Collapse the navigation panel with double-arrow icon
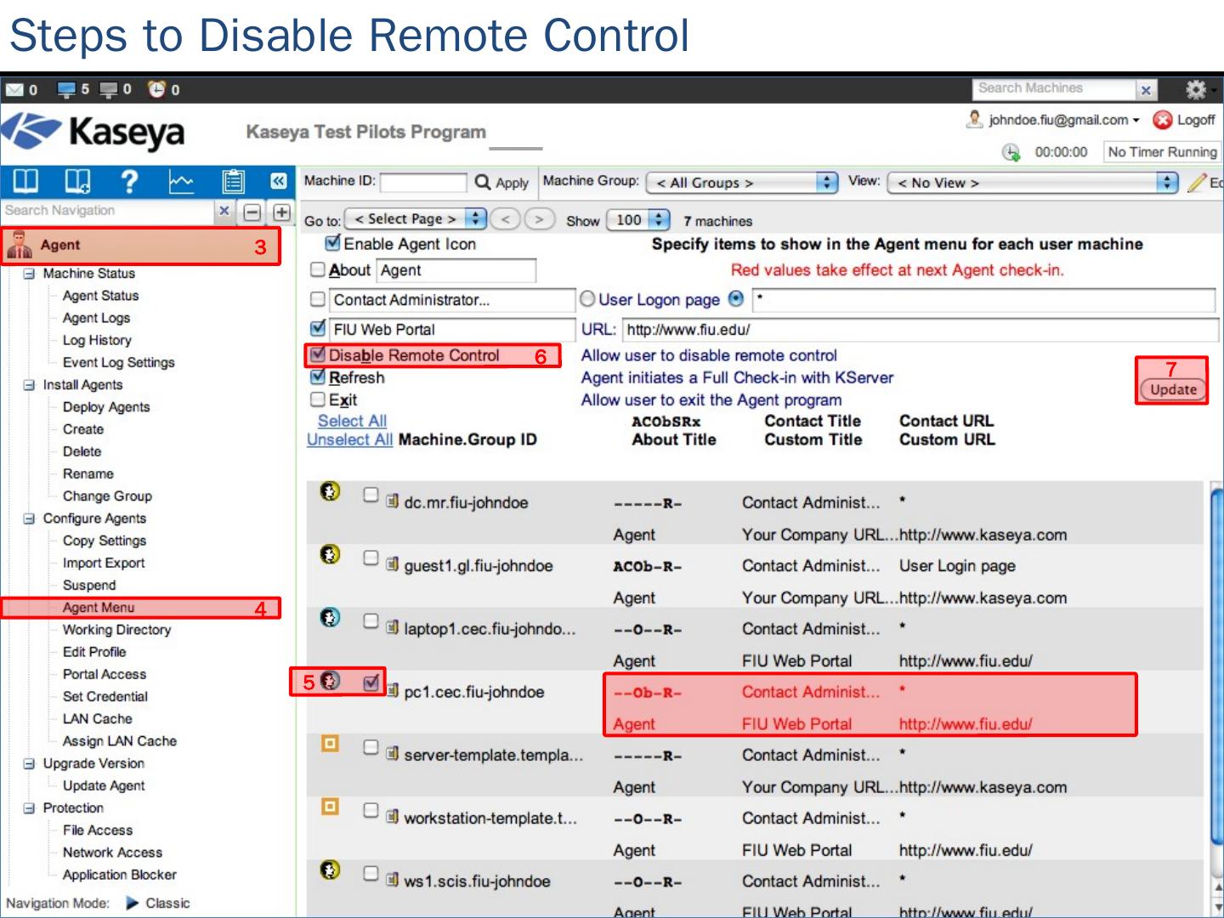 pyautogui.click(x=278, y=181)
